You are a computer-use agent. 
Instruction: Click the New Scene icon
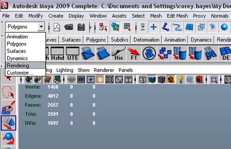coord(57,27)
